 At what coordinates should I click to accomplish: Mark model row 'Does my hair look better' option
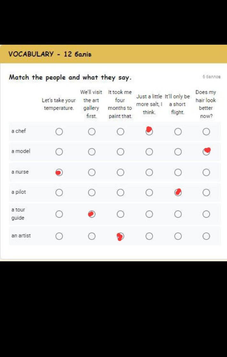[x=206, y=152]
